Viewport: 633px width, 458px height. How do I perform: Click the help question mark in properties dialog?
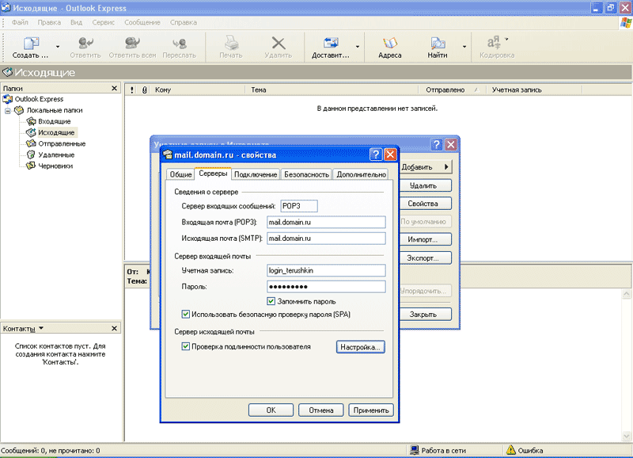point(375,154)
